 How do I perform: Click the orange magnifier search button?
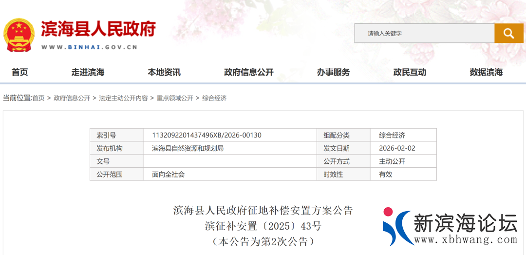[508, 33]
